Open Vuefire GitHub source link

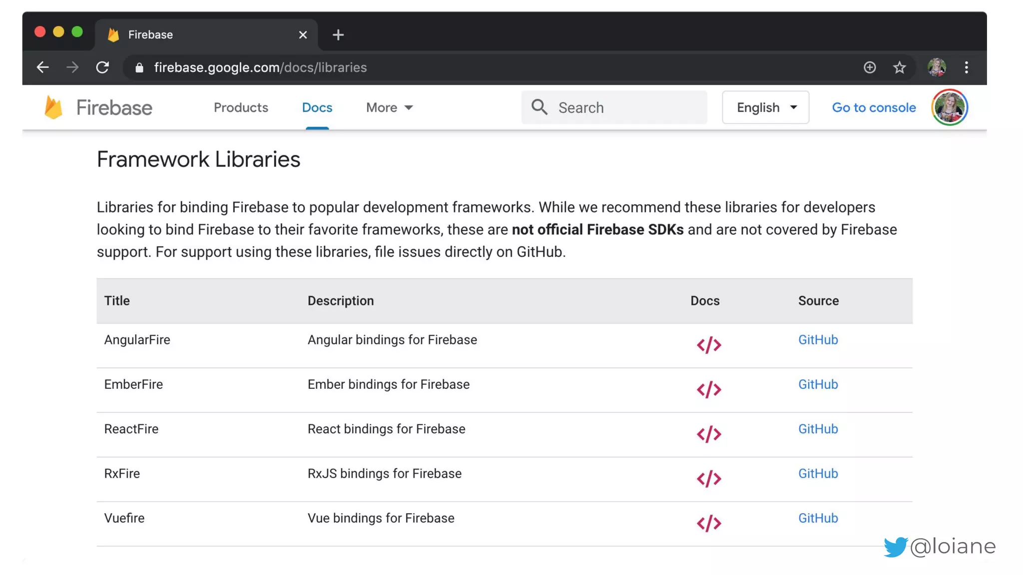click(x=817, y=518)
